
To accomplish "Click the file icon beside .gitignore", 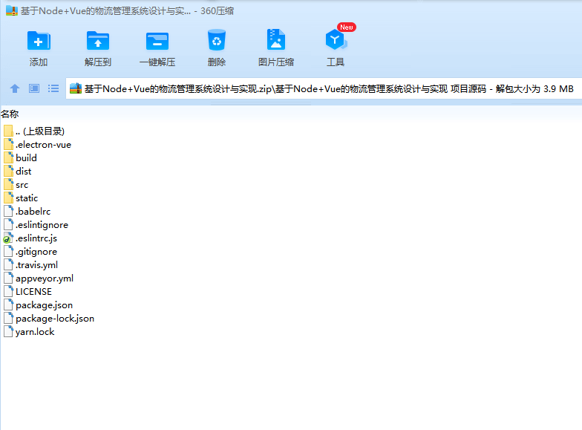I will pos(9,251).
